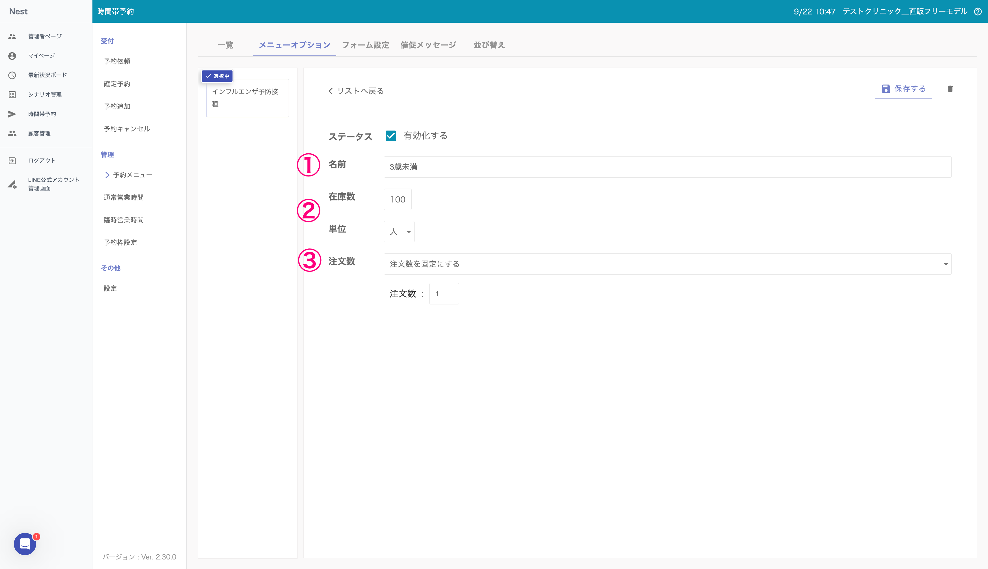Open the chat support bubble icon
The image size is (988, 569).
tap(25, 544)
